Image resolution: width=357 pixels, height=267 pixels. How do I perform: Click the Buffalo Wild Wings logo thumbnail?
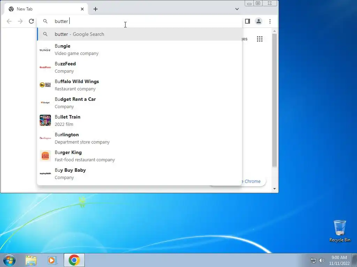click(45, 85)
